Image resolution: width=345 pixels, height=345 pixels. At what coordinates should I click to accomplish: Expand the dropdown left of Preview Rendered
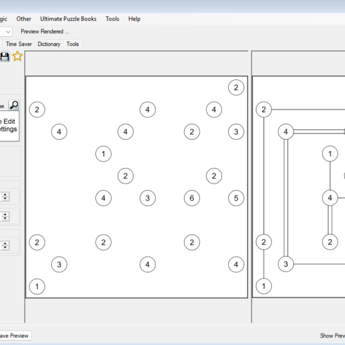pyautogui.click(x=7, y=32)
